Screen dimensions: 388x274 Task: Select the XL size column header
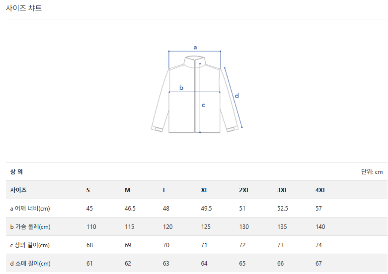coord(205,190)
